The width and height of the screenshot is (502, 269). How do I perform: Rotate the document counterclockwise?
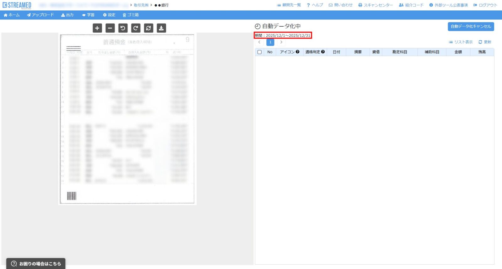click(x=123, y=28)
